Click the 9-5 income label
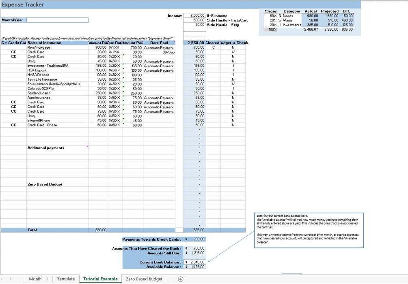408x284 pixels. [x=217, y=16]
